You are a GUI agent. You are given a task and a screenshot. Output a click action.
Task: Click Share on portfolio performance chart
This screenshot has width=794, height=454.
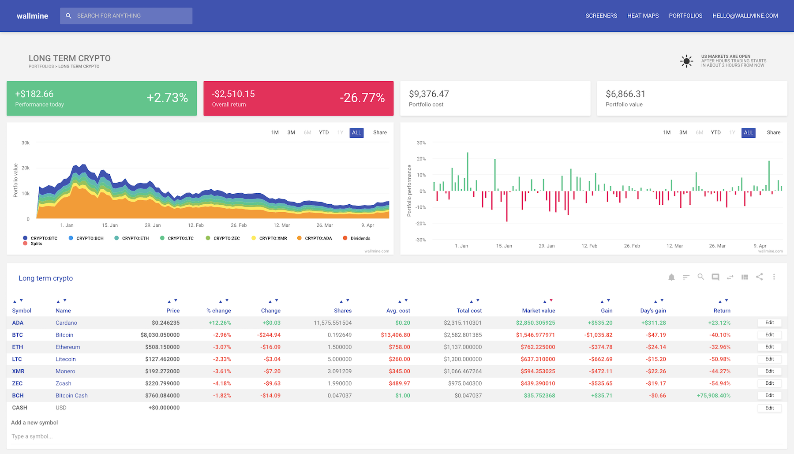(773, 132)
